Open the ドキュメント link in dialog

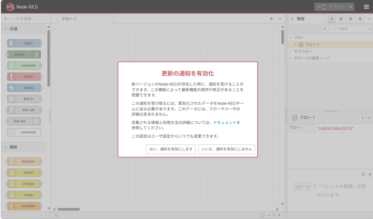(x=225, y=122)
